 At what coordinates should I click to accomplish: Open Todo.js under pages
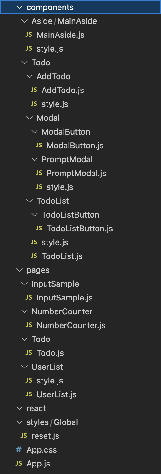[x=50, y=353]
